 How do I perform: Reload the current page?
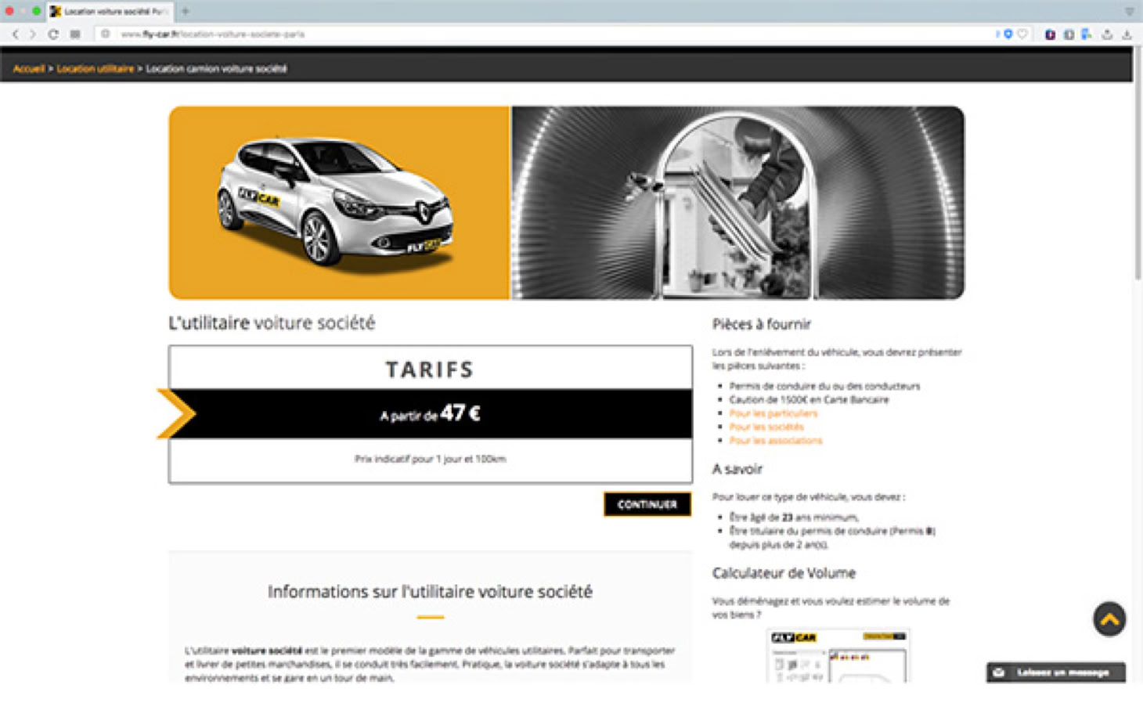tap(53, 34)
